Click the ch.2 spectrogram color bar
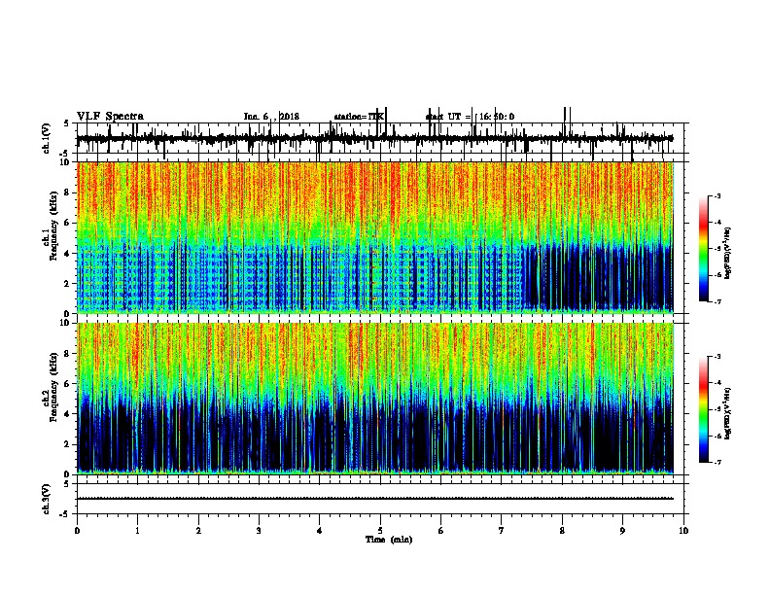 (x=704, y=409)
